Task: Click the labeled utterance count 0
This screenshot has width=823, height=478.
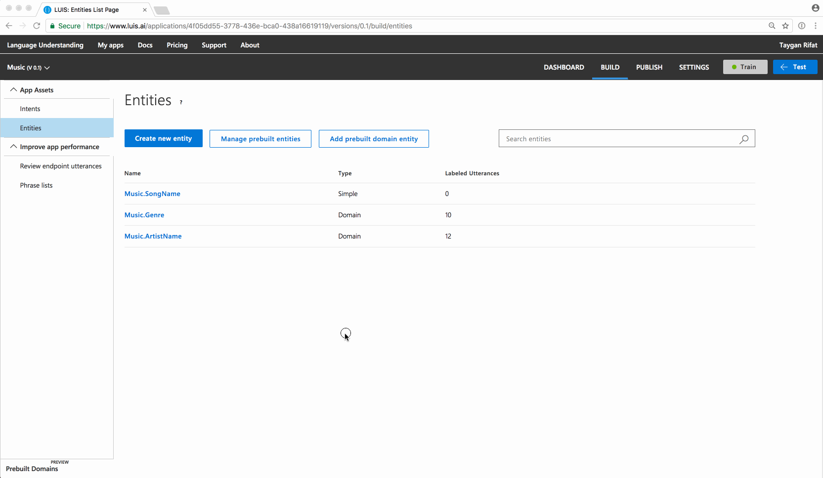Action: pos(447,194)
